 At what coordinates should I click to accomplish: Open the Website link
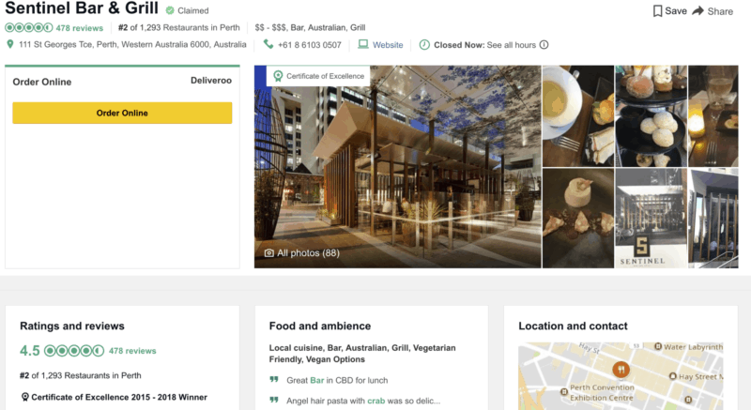[388, 45]
